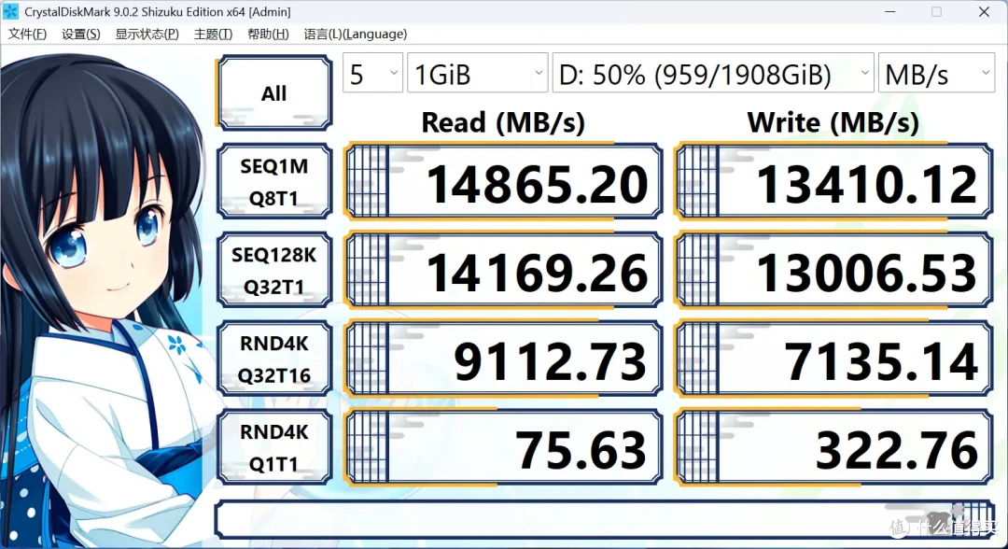Start the SEQ128K Q32T1 test
The height and width of the screenshot is (549, 1008).
[274, 271]
